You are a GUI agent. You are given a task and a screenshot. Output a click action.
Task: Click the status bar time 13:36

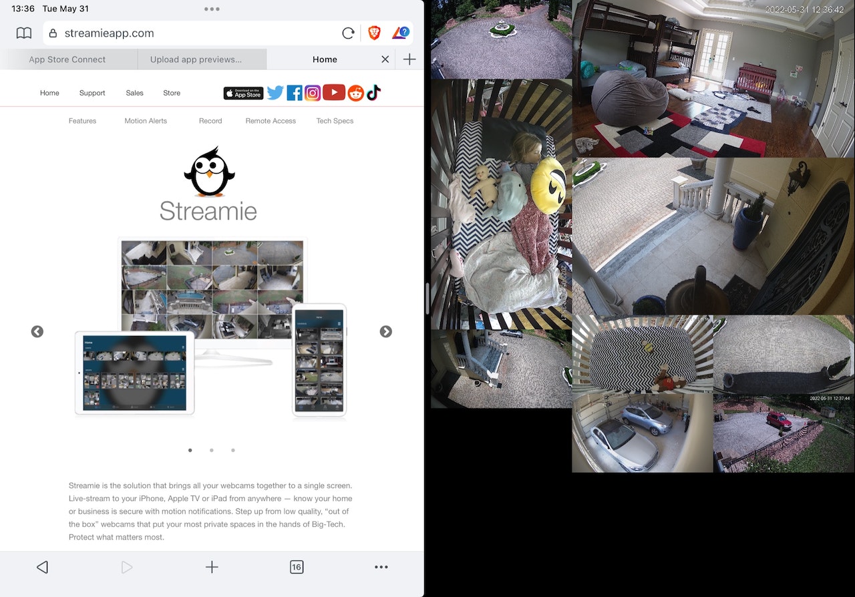[x=23, y=9]
